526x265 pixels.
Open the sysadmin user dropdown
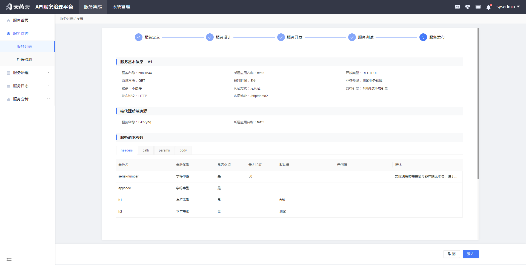[x=508, y=7]
